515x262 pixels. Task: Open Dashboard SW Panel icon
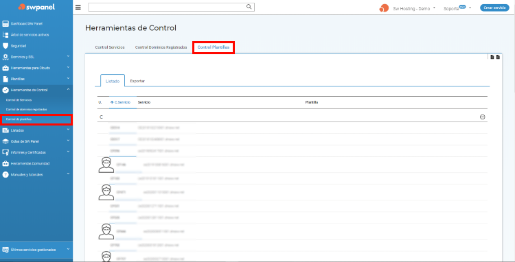(5, 23)
